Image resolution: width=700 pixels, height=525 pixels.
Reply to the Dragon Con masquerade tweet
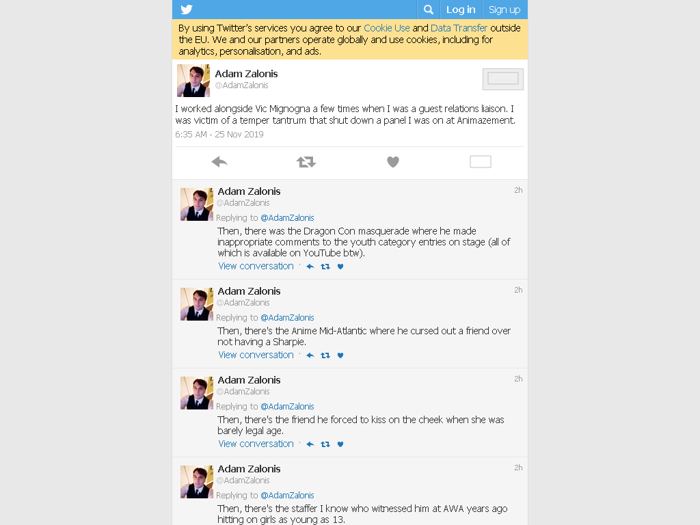click(310, 267)
